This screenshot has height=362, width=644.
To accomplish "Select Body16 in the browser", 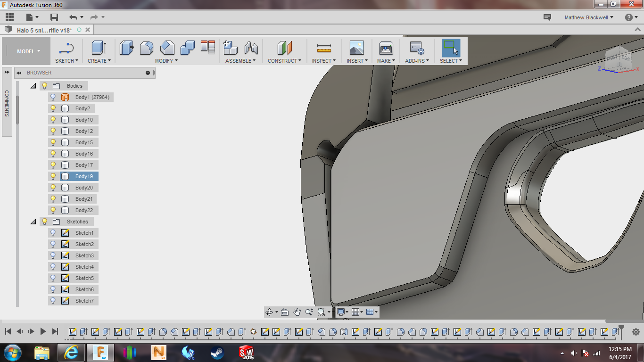I will [84, 154].
